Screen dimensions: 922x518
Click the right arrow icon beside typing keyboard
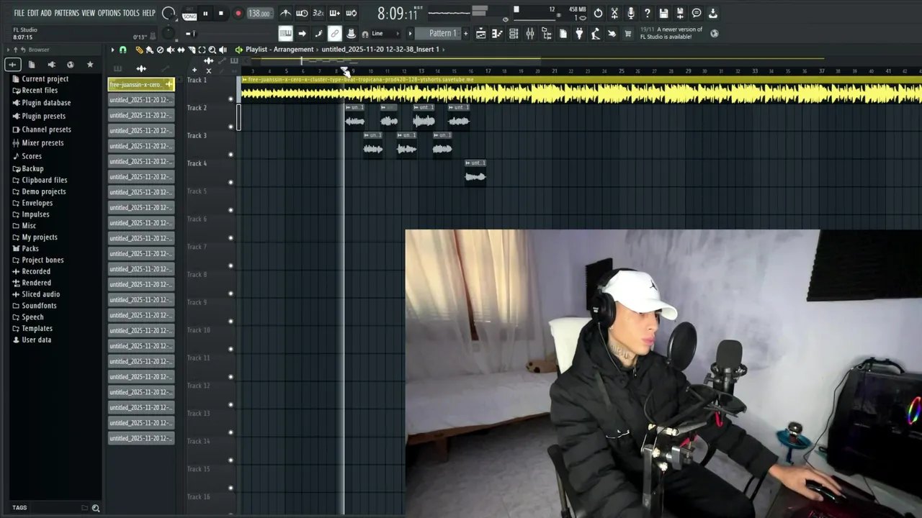[x=302, y=33]
